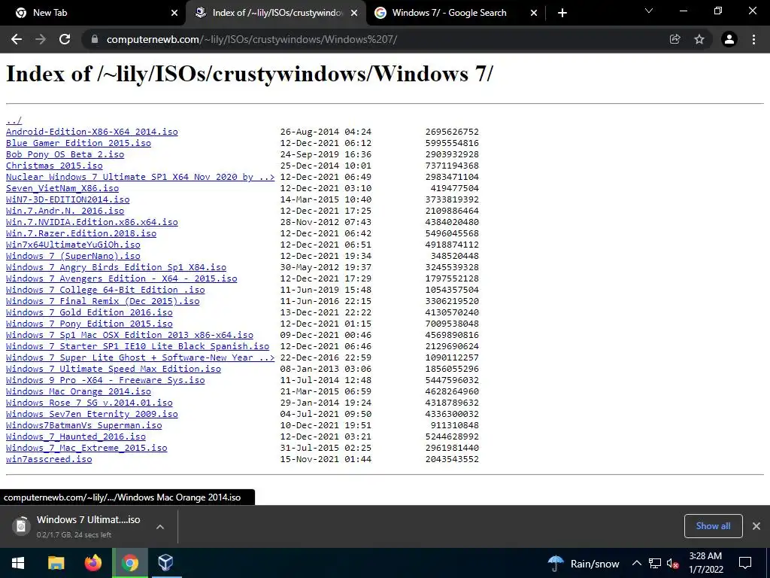This screenshot has width=770, height=578.
Task: Click Win.7.Razer.Edition.2018.iso
Action: click(x=81, y=233)
